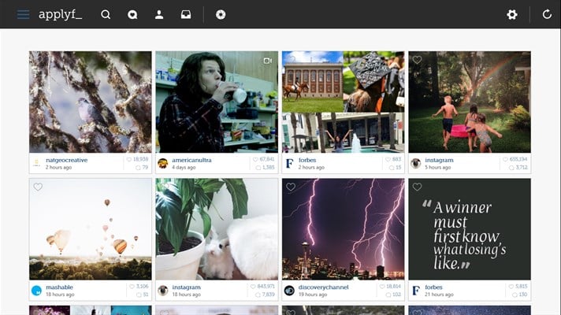Open americanultra video thumbnail
Image resolution: width=561 pixels, height=315 pixels.
pos(217,102)
